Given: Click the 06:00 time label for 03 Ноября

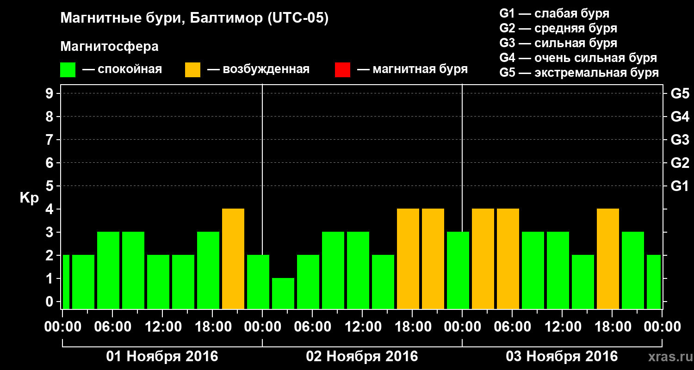Looking at the screenshot, I should point(512,327).
